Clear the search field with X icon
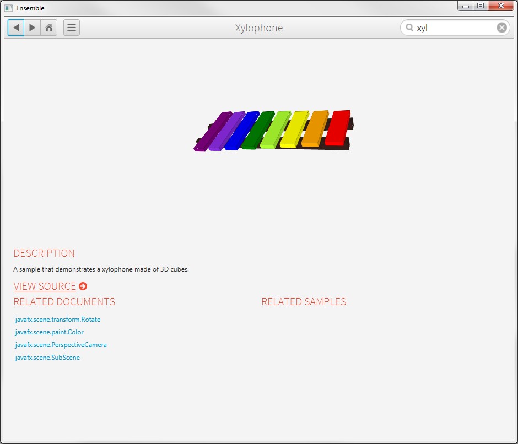Viewport: 518px width, 444px height. pos(501,28)
